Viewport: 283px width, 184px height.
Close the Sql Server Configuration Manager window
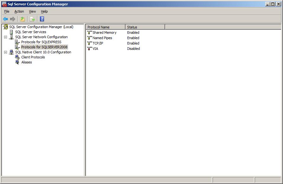click(279, 4)
